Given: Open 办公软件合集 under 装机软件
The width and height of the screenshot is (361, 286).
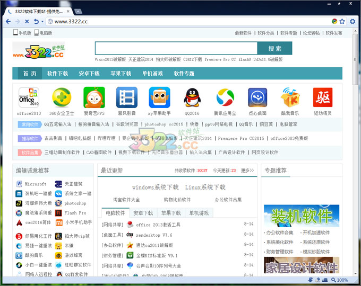Looking at the screenshot, I should (x=280, y=233).
